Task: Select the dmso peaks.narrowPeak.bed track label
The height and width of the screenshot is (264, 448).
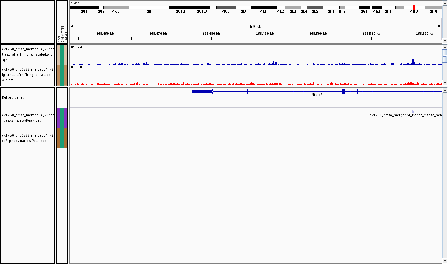Action: (28, 118)
